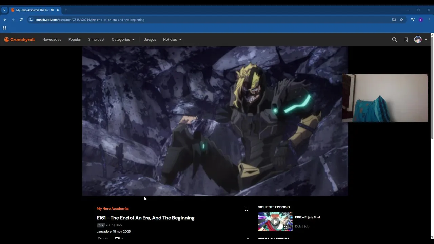Open the Crunchyroll search icon
This screenshot has height=244, width=434.
click(x=394, y=40)
